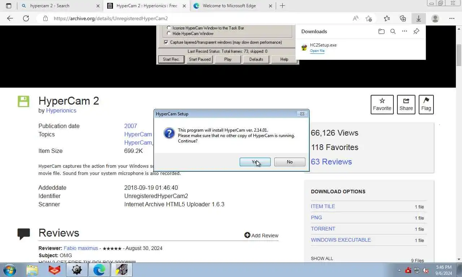Open the Windows Start menu

coord(9,270)
